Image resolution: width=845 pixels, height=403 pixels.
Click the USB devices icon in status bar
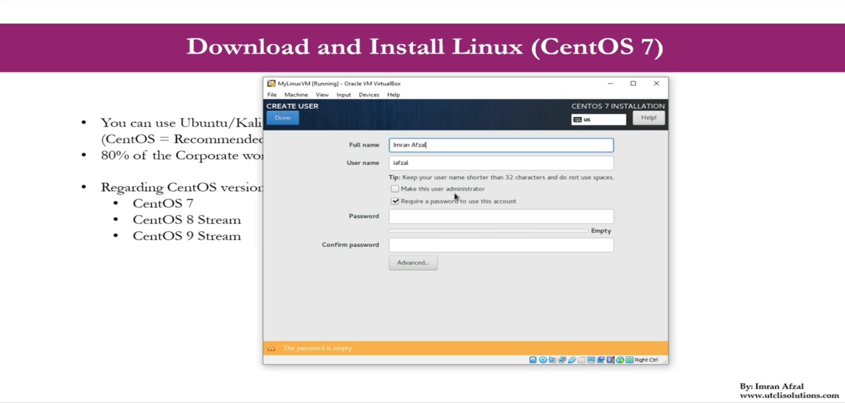(x=572, y=360)
